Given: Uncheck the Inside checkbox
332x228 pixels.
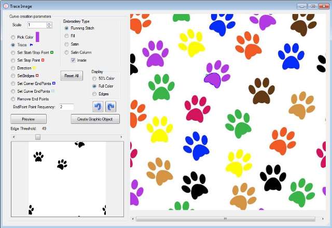Looking at the screenshot, I should [73, 60].
